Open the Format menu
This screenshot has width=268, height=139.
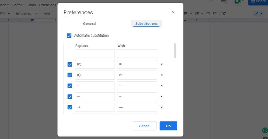[18, 5]
